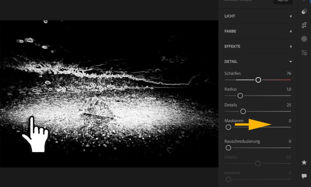The width and height of the screenshot is (311, 187).
Task: Click the Schärfen slider handle
Action: click(258, 80)
